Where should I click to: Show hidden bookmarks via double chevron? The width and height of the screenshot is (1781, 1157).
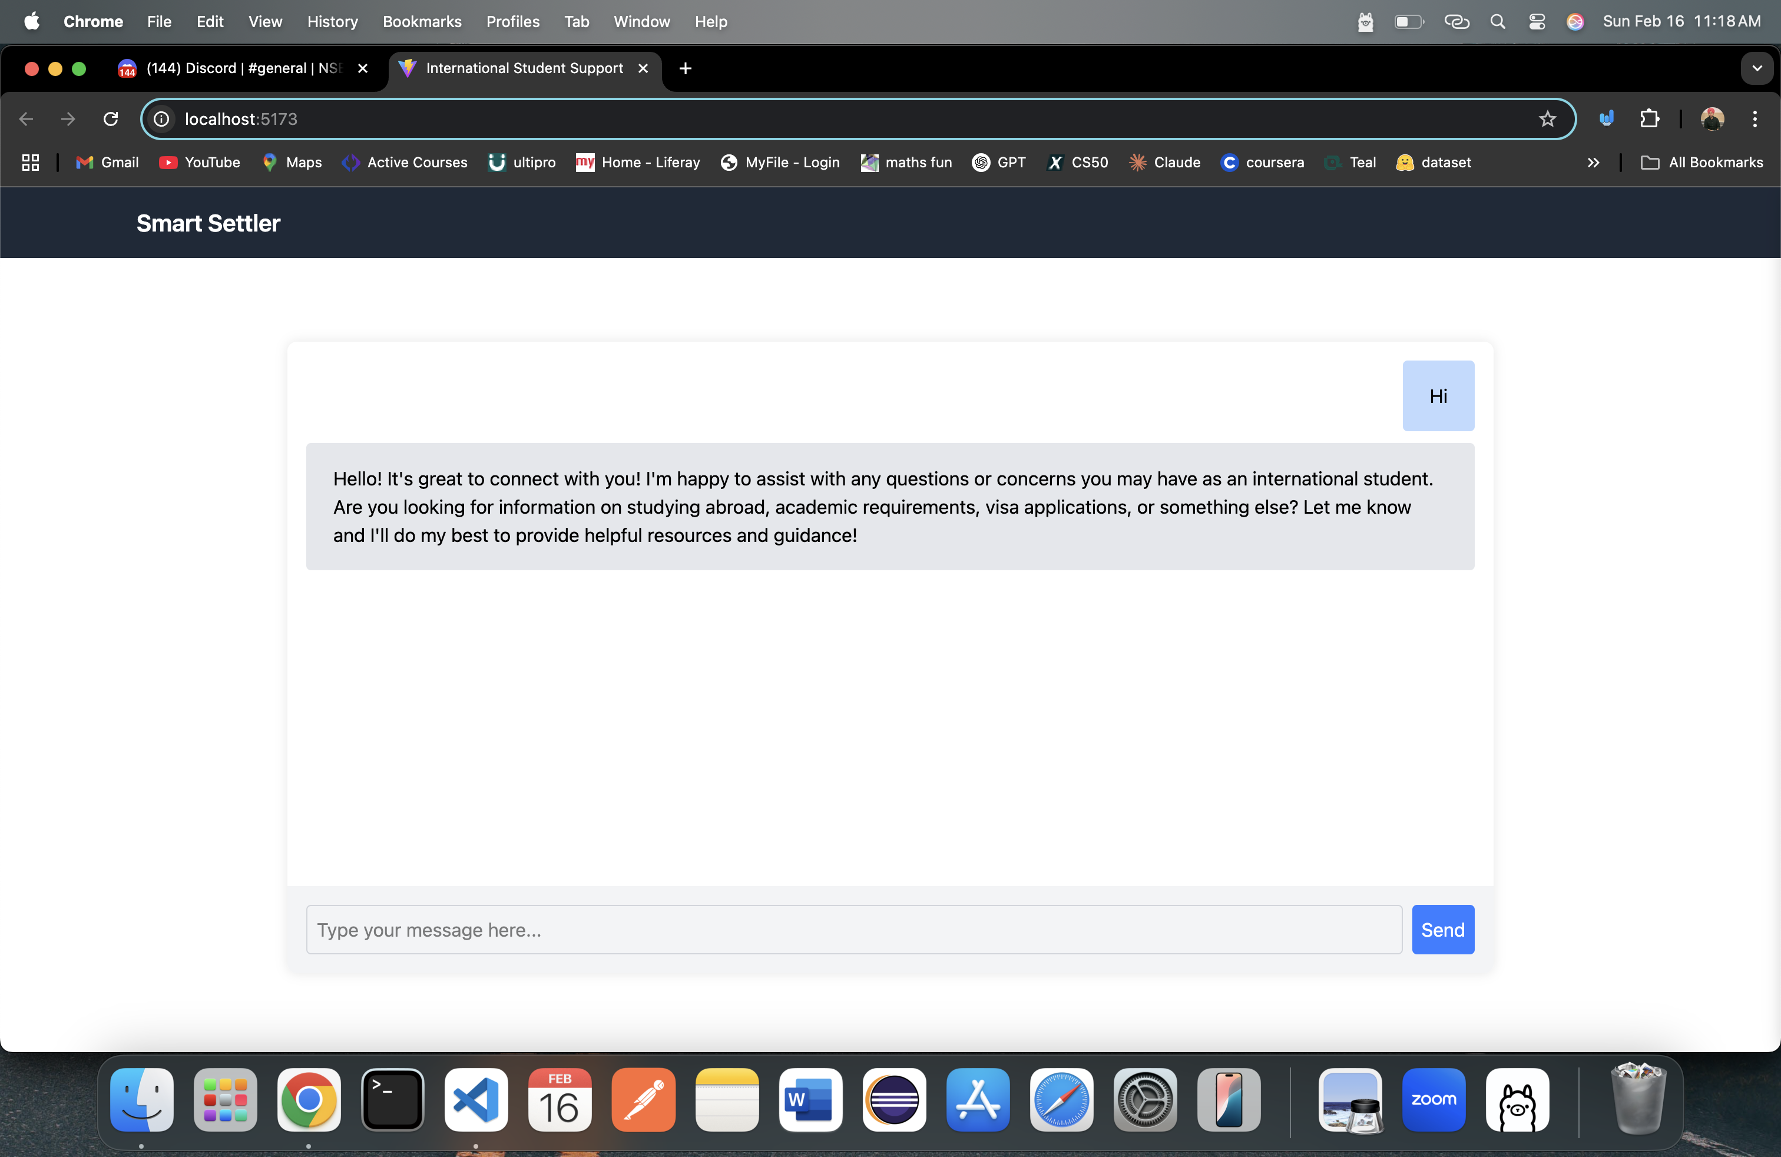[x=1593, y=163]
